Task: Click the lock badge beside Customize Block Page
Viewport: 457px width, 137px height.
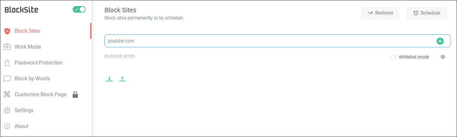Action: pyautogui.click(x=75, y=95)
